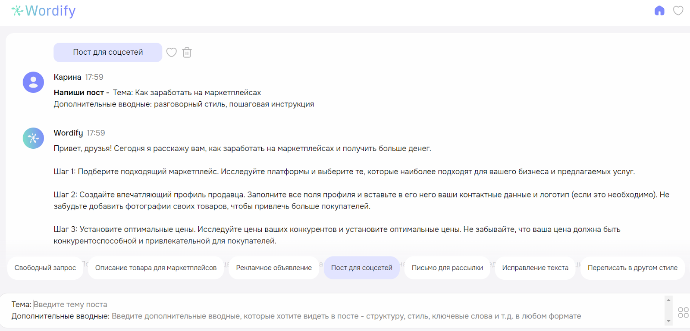The image size is (690, 331).
Task: Click the Карина sender name
Action: click(67, 77)
